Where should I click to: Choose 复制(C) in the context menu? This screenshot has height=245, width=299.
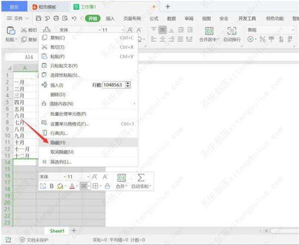88,38
